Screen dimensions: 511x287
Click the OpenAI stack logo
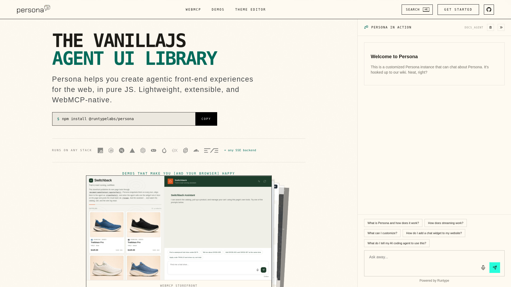pyautogui.click(x=143, y=150)
